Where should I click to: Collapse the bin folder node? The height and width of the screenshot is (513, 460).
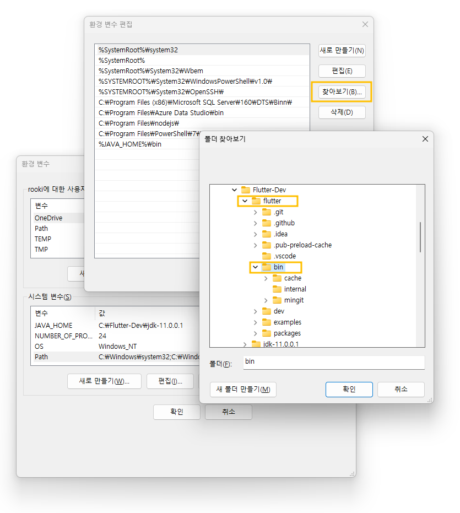point(255,267)
